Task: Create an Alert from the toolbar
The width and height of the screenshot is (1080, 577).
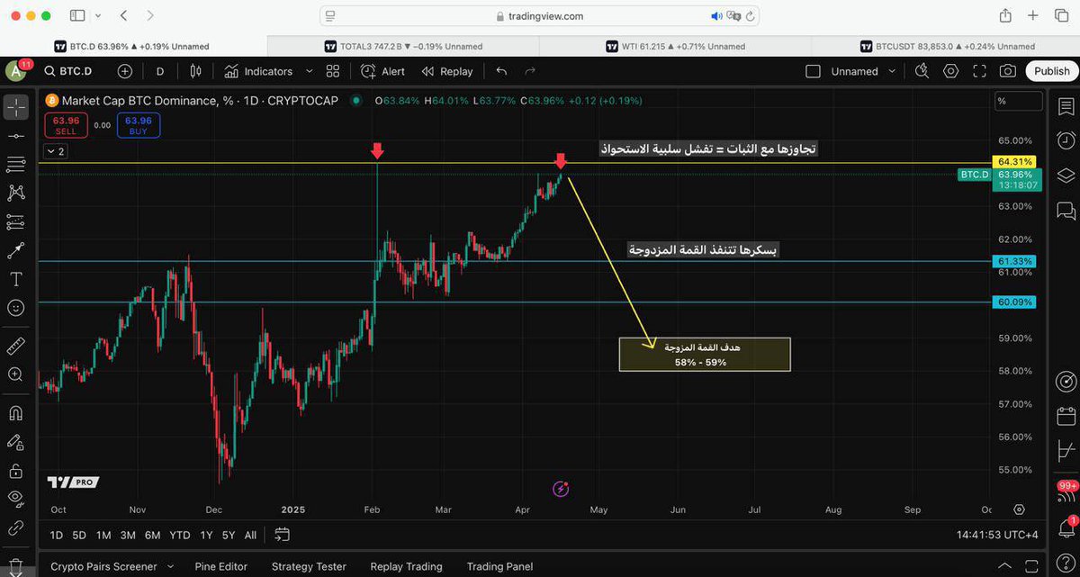Action: 383,71
